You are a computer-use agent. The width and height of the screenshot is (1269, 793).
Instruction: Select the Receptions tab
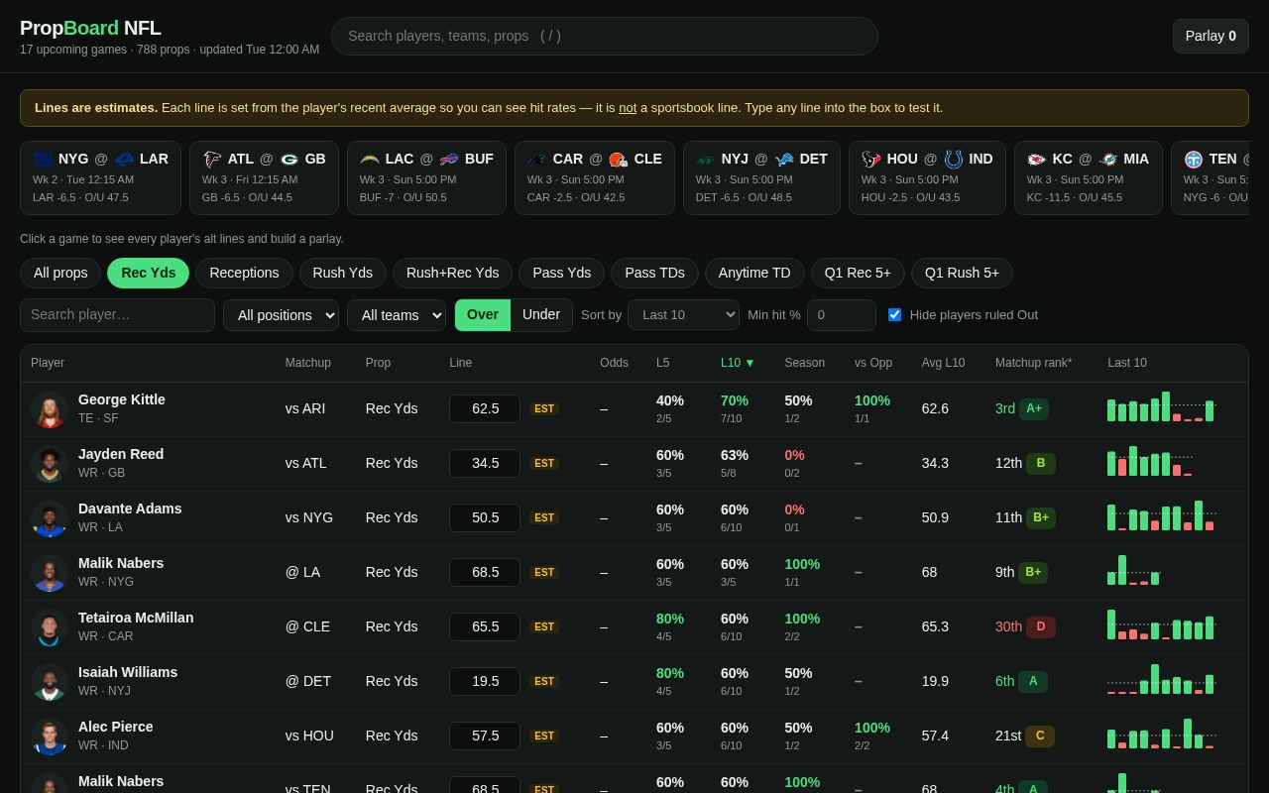click(244, 273)
